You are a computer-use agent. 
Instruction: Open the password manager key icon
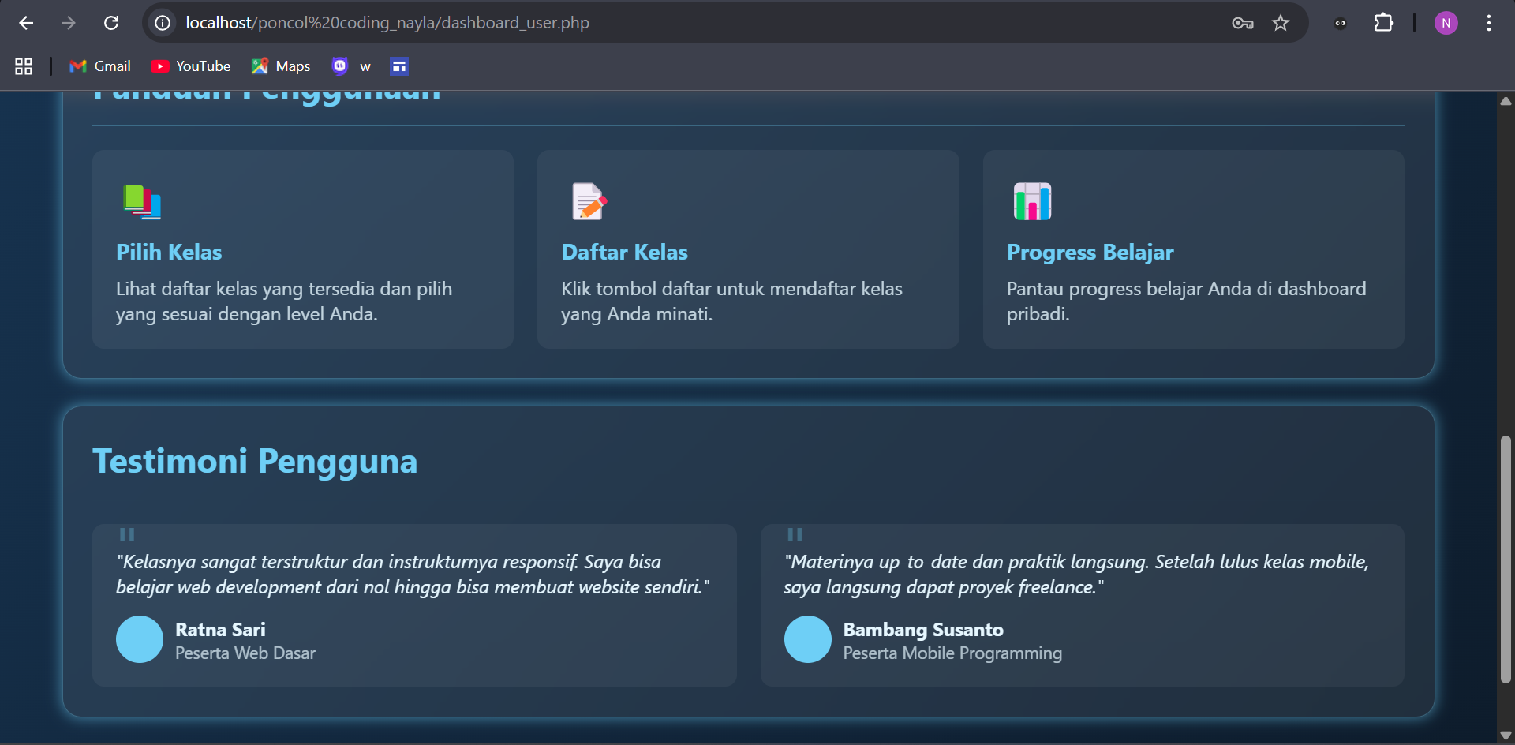[1242, 23]
